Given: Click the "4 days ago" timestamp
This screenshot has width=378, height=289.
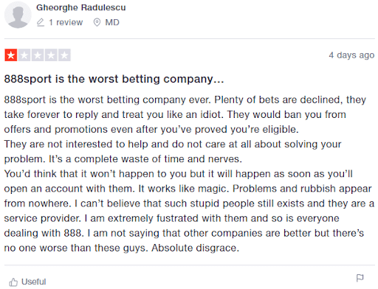Looking at the screenshot, I should pos(351,55).
